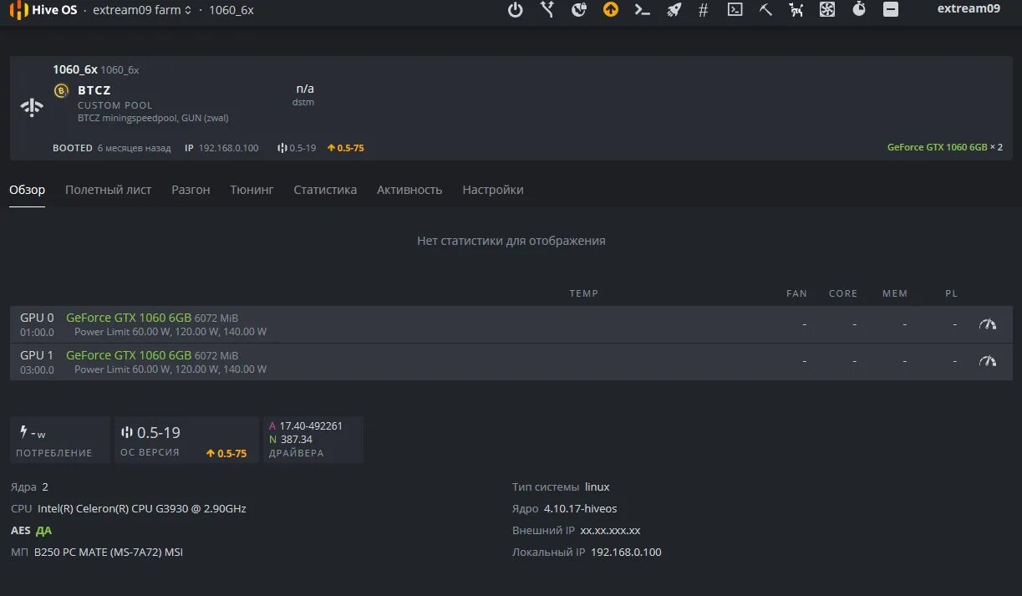The height and width of the screenshot is (596, 1022).
Task: Click the AES ДА value
Action: [x=43, y=530]
